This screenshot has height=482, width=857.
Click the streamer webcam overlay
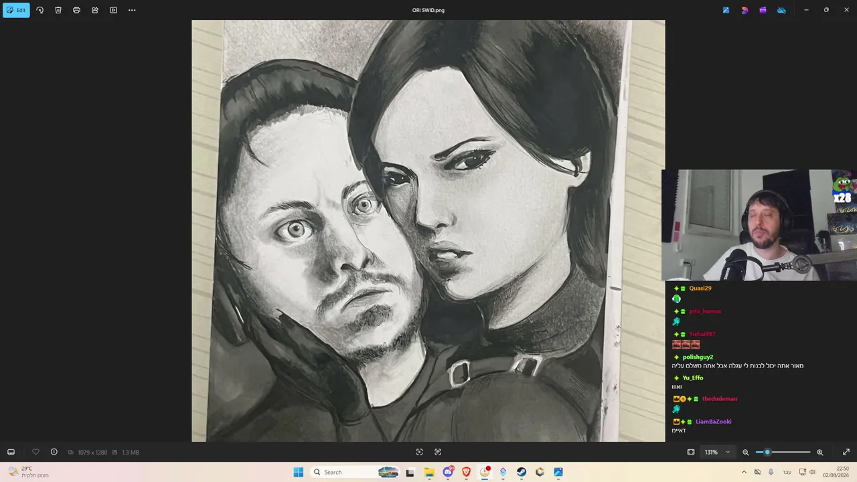[x=759, y=225]
